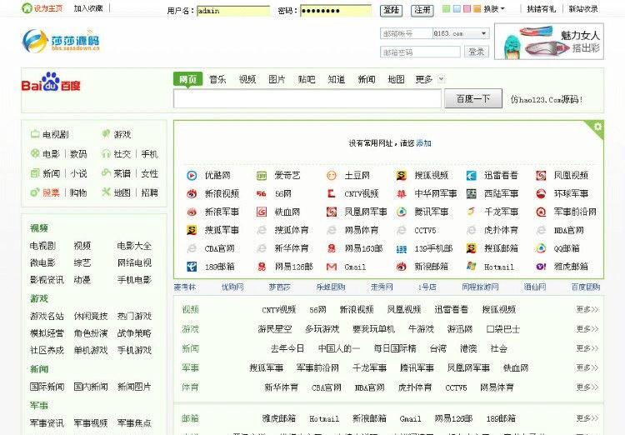Click the 登录 email login button
The image size is (625, 435).
477,52
